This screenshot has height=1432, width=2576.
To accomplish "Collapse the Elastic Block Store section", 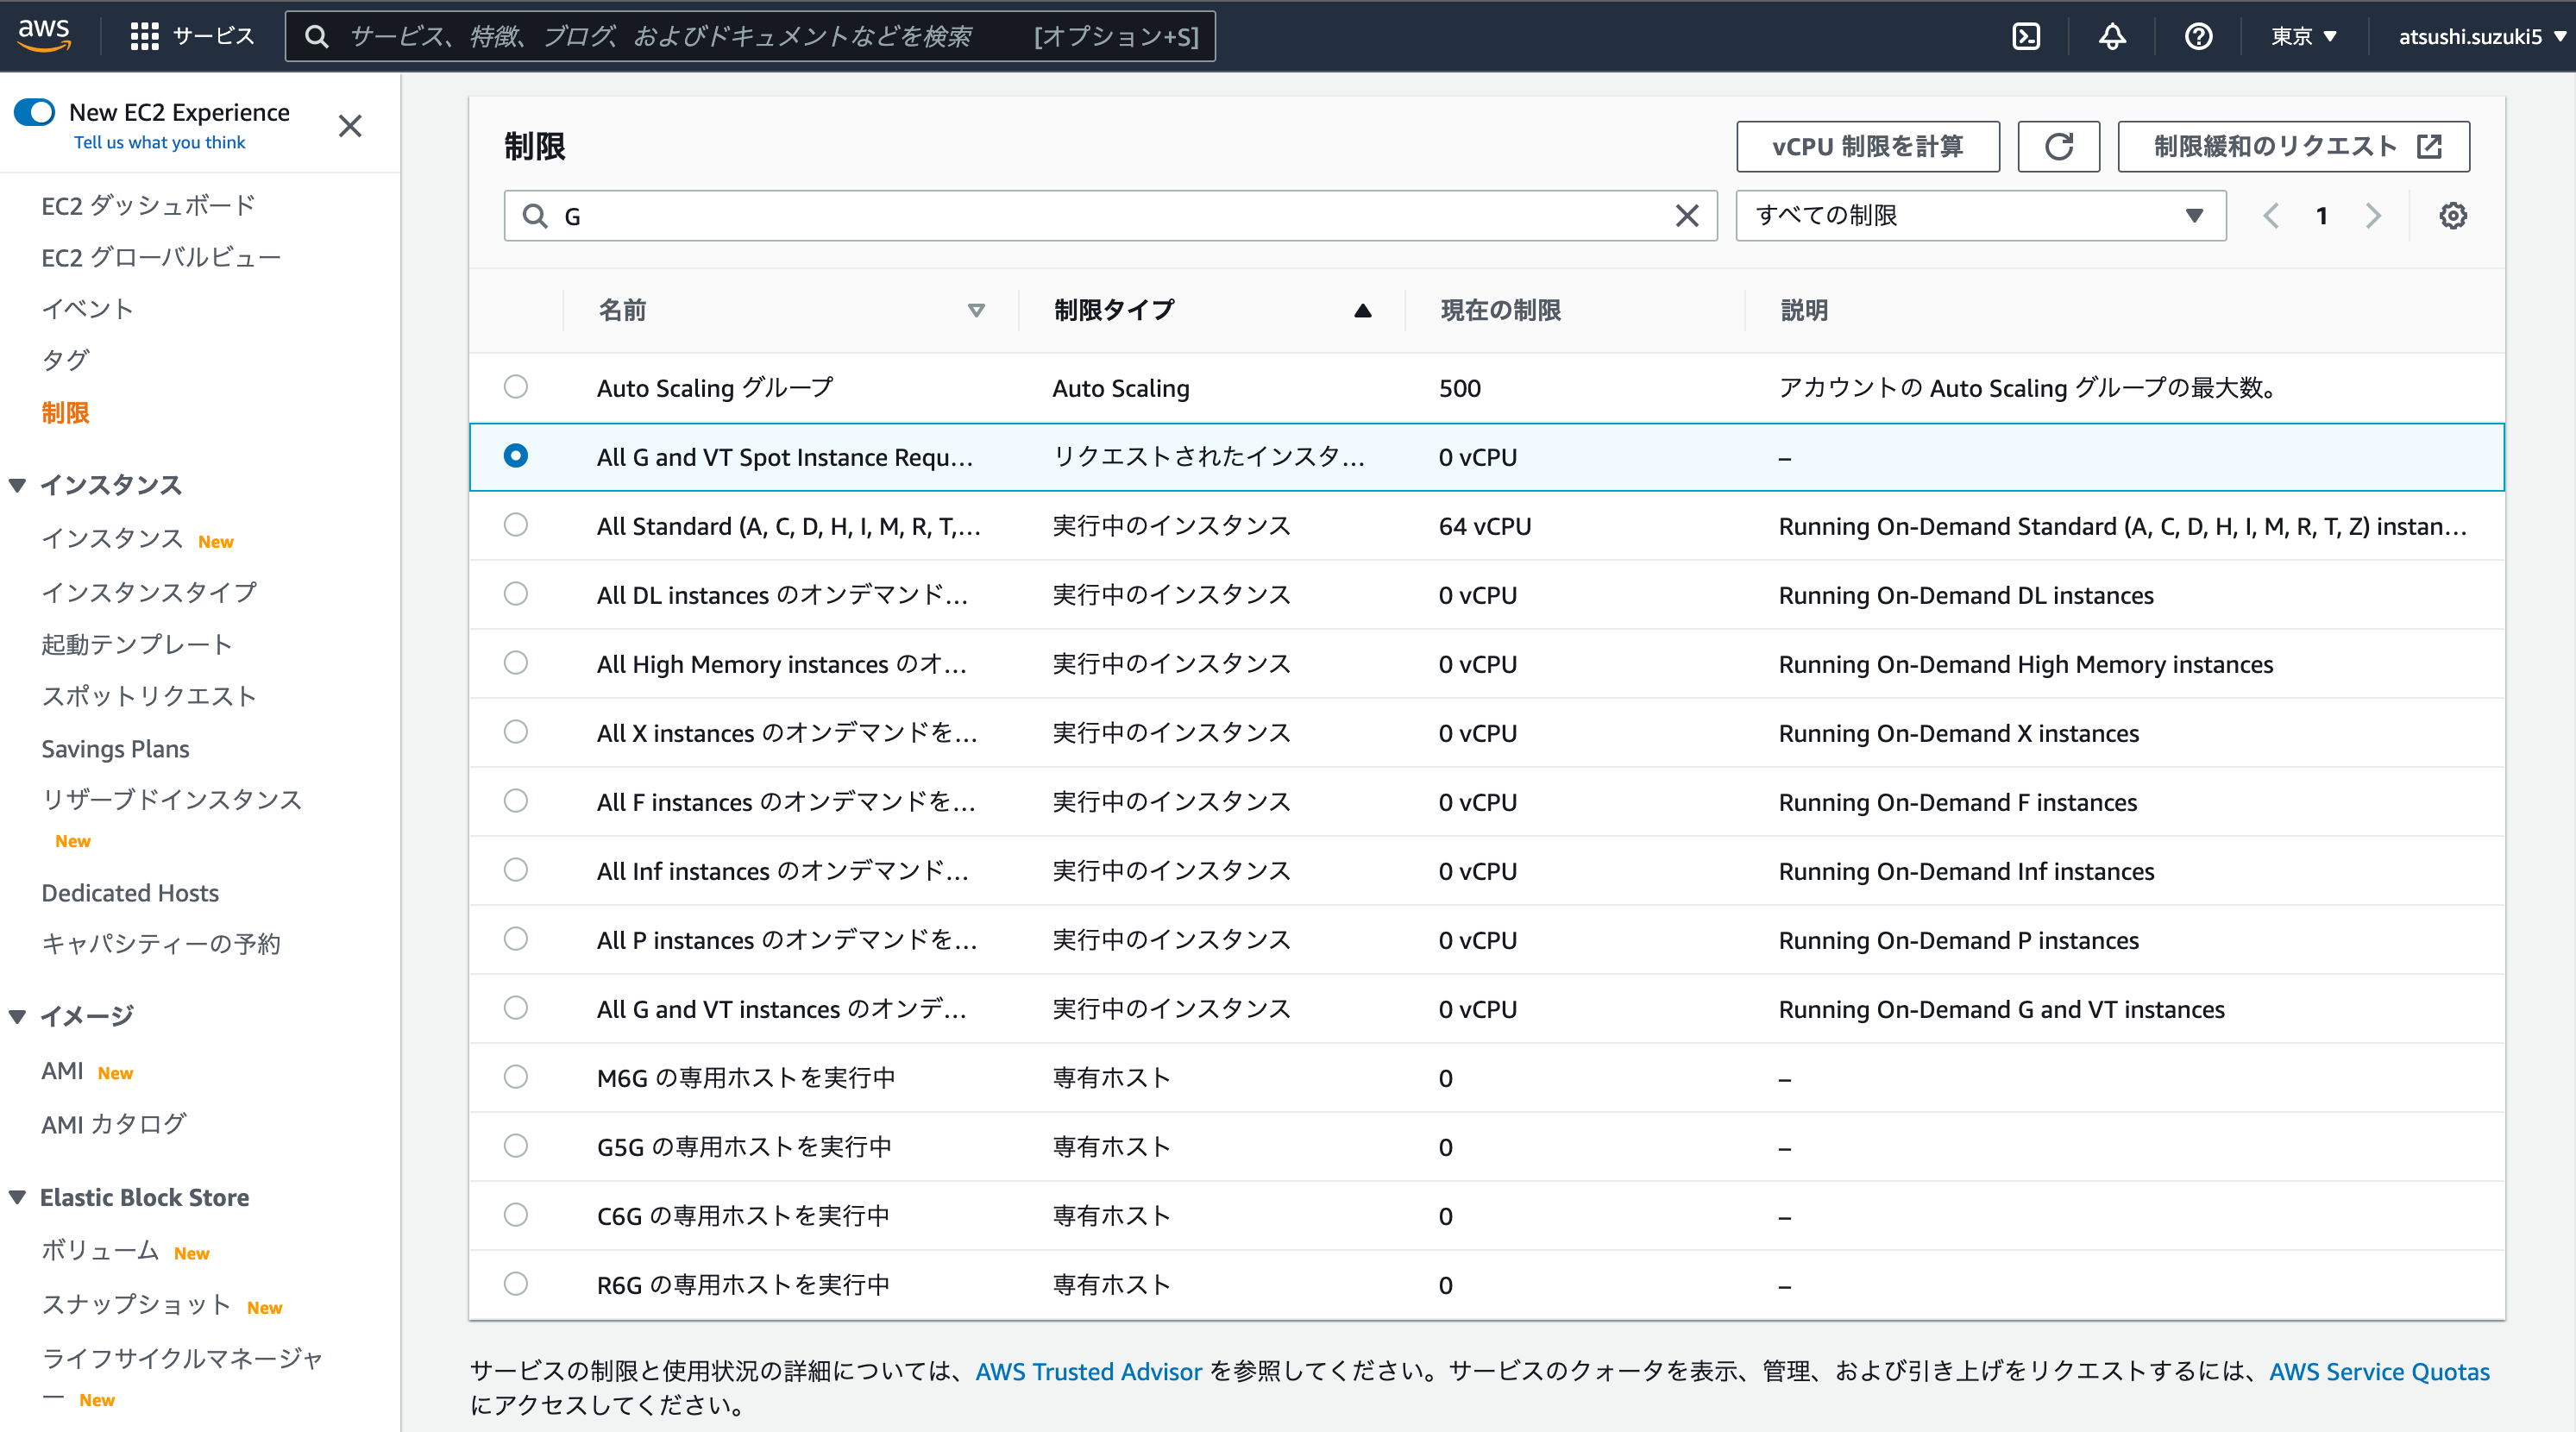I will point(17,1196).
